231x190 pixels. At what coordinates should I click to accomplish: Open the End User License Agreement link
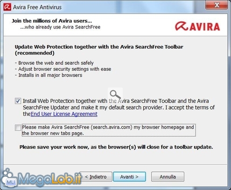click(64, 114)
